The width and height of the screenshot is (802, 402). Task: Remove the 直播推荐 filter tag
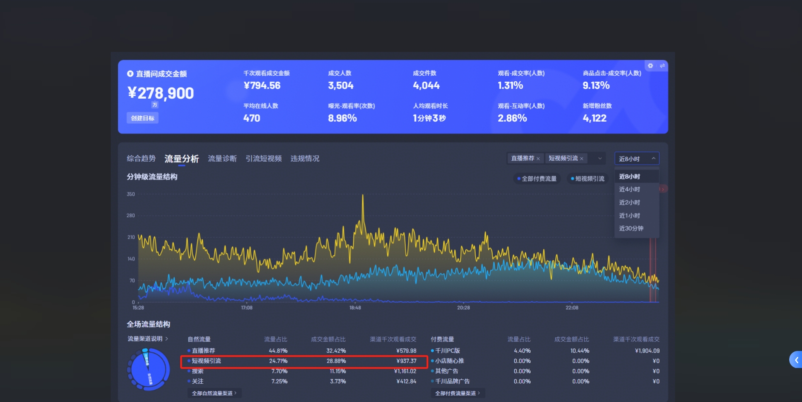pos(538,159)
